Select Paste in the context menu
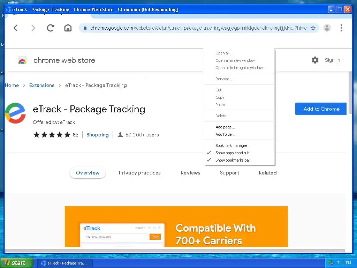 (239, 105)
